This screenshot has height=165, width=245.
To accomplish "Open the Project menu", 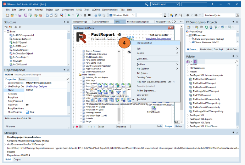I will click(49, 10).
